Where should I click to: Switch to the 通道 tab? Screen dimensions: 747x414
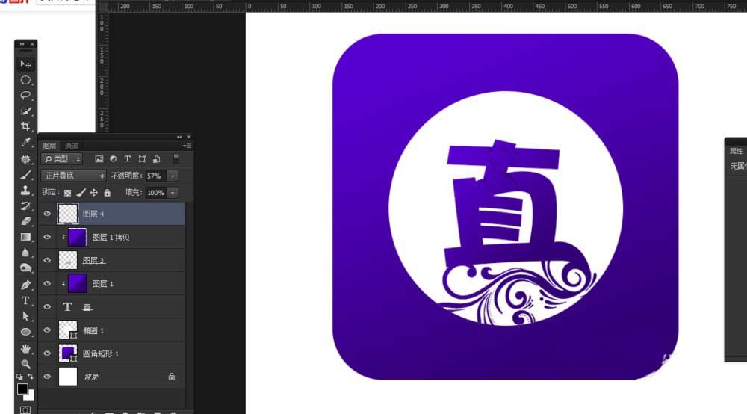tap(72, 146)
